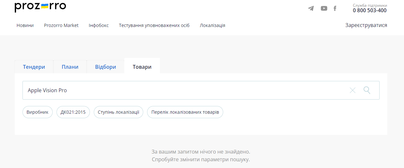Switch to the Плани tab

(70, 67)
